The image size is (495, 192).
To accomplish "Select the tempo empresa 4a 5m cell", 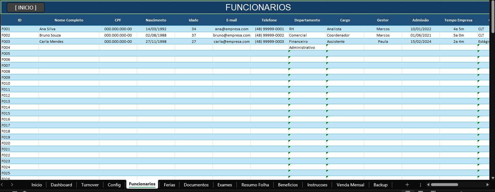I will (x=458, y=29).
